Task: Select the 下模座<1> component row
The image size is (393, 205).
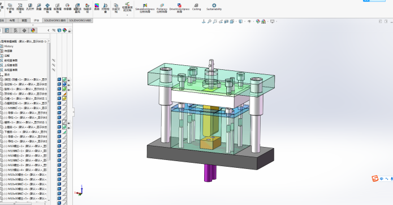Action: pyautogui.click(x=24, y=132)
